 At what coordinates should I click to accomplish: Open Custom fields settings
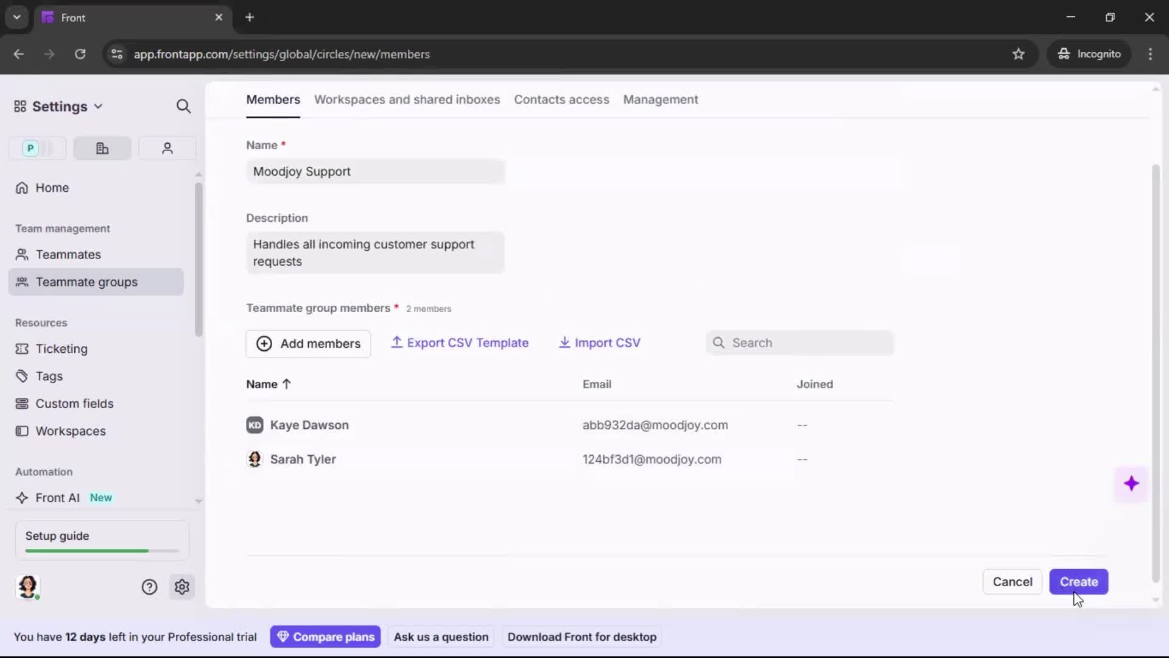[x=74, y=403]
